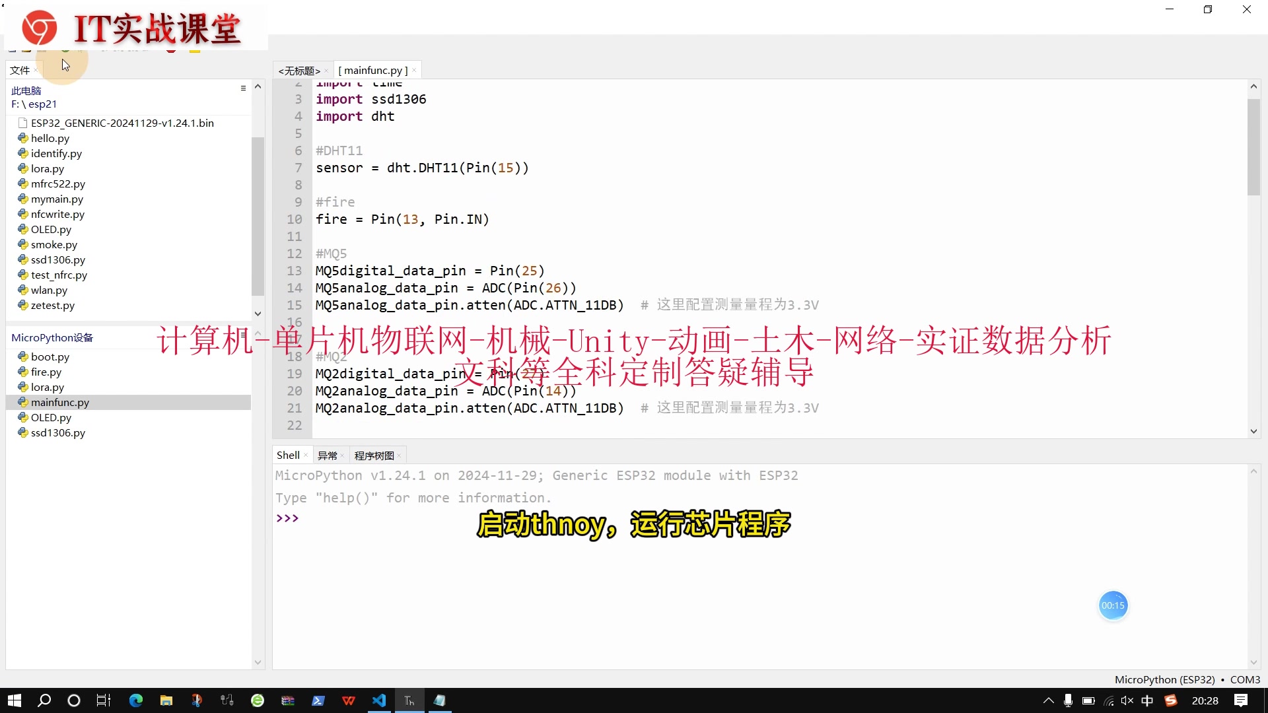The image size is (1268, 713).
Task: Select fire.py on the MicroPython device
Action: (x=46, y=372)
